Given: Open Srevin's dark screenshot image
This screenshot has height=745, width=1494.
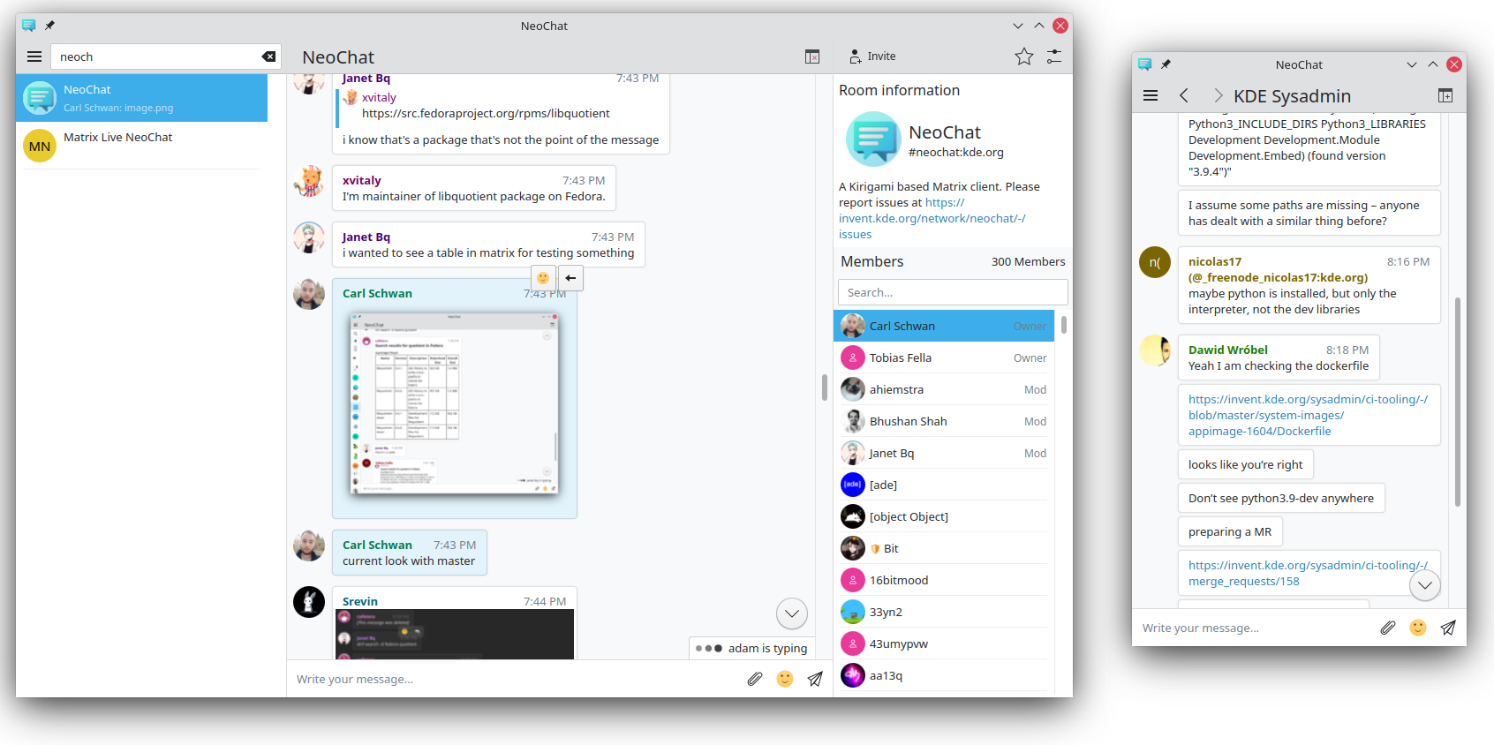Looking at the screenshot, I should point(455,634).
